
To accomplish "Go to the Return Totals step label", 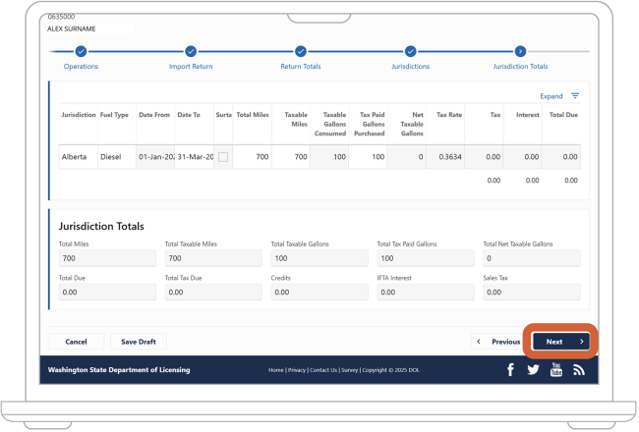I will click(301, 67).
